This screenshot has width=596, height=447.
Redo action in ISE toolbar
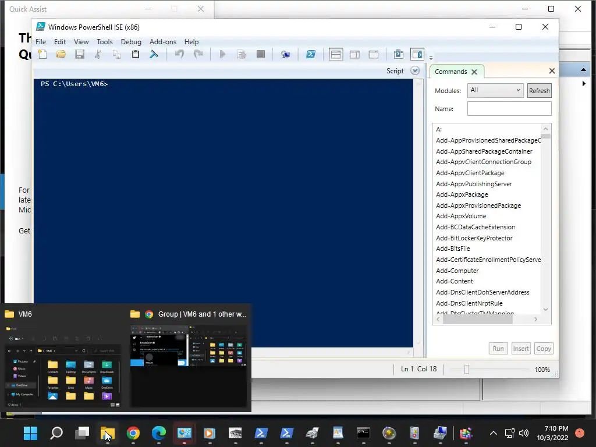coord(198,54)
